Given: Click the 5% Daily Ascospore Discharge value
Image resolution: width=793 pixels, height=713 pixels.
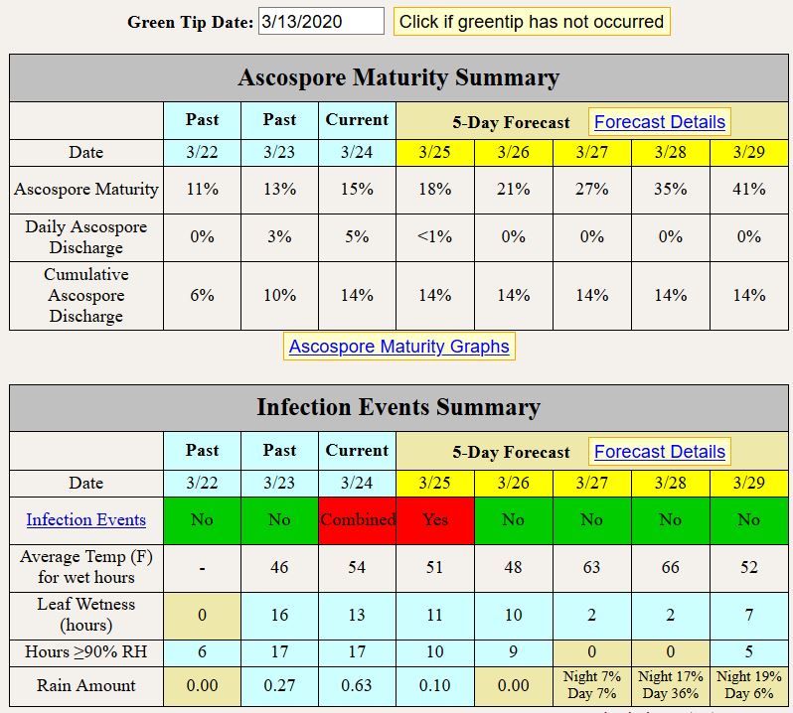Looking at the screenshot, I should (x=357, y=237).
